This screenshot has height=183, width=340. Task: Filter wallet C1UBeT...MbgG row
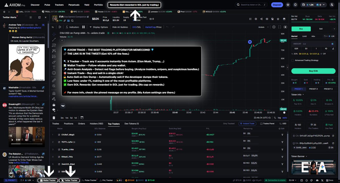coord(282,135)
